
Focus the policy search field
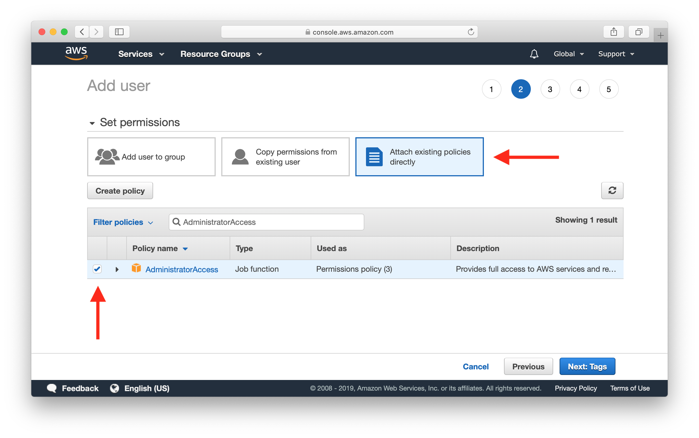point(266,222)
